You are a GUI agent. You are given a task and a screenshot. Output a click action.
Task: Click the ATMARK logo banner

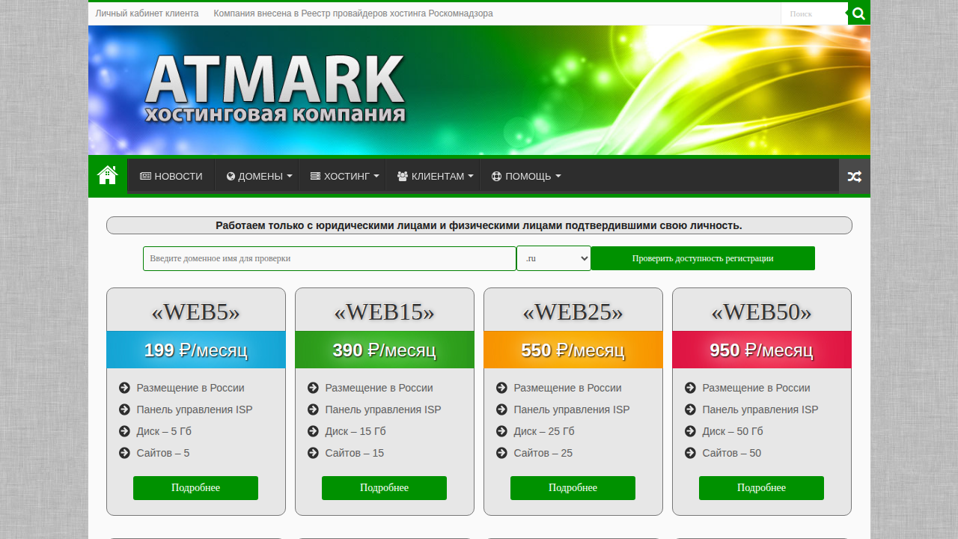275,90
